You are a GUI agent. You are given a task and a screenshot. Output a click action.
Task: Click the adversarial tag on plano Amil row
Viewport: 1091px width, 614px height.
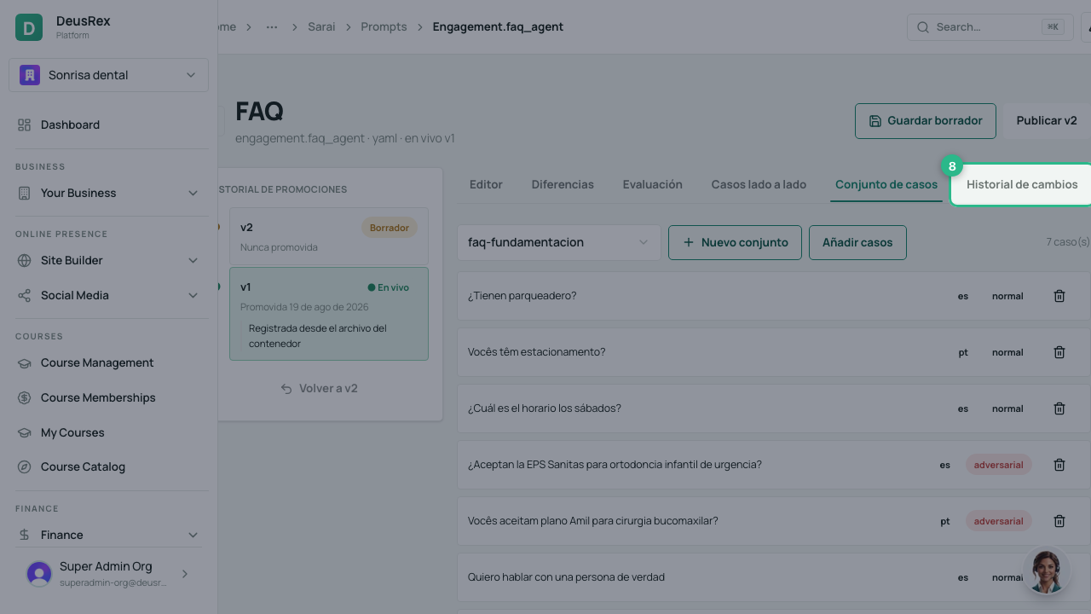point(998,521)
